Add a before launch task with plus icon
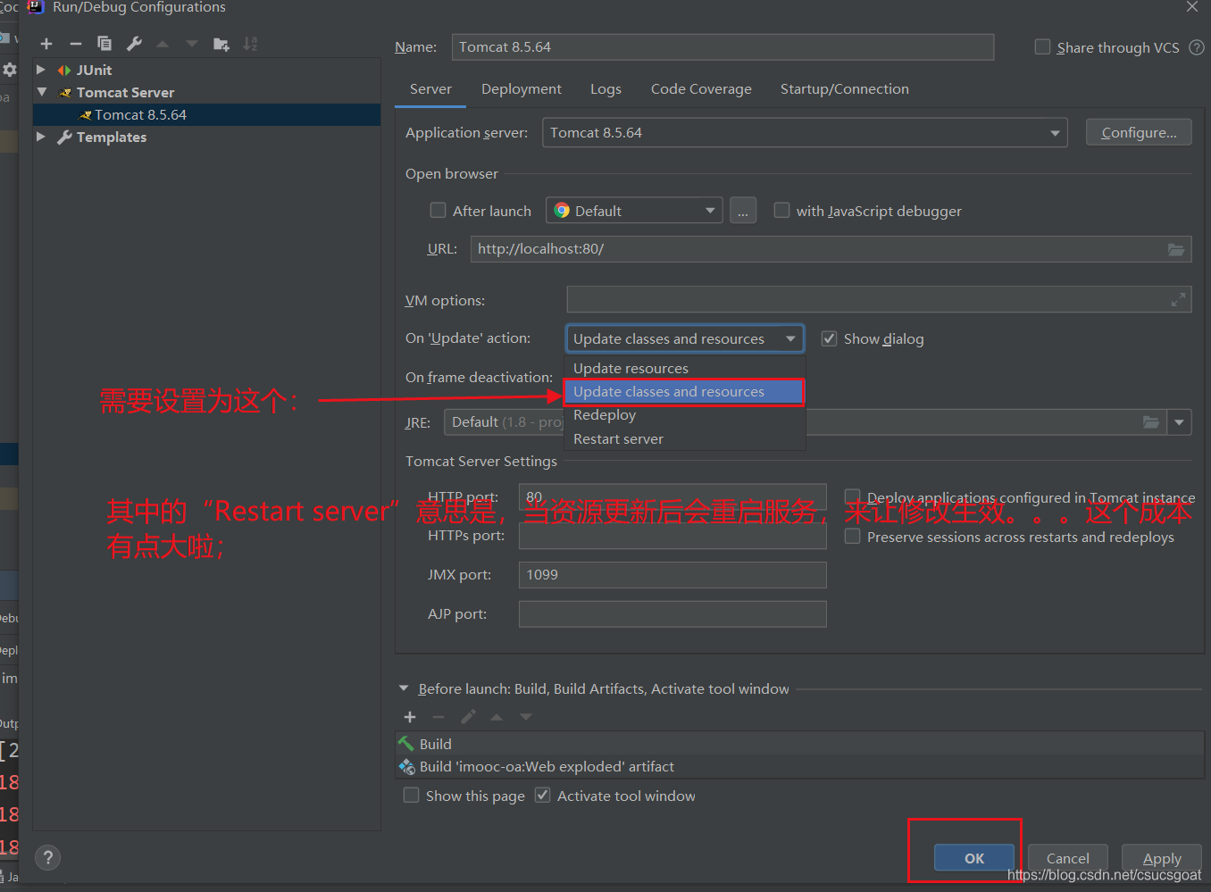The image size is (1211, 892). [410, 717]
